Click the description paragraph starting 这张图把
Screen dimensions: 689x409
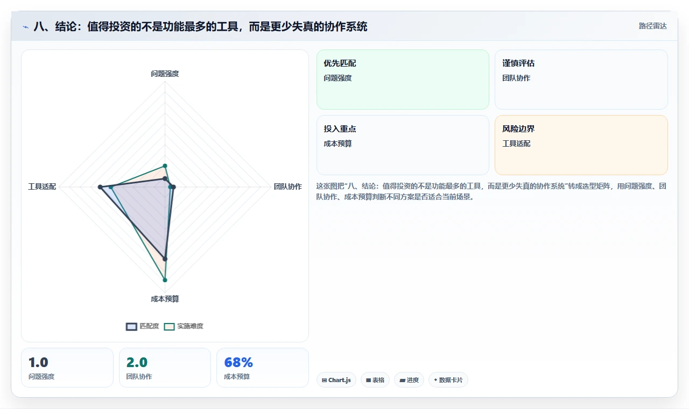[491, 191]
